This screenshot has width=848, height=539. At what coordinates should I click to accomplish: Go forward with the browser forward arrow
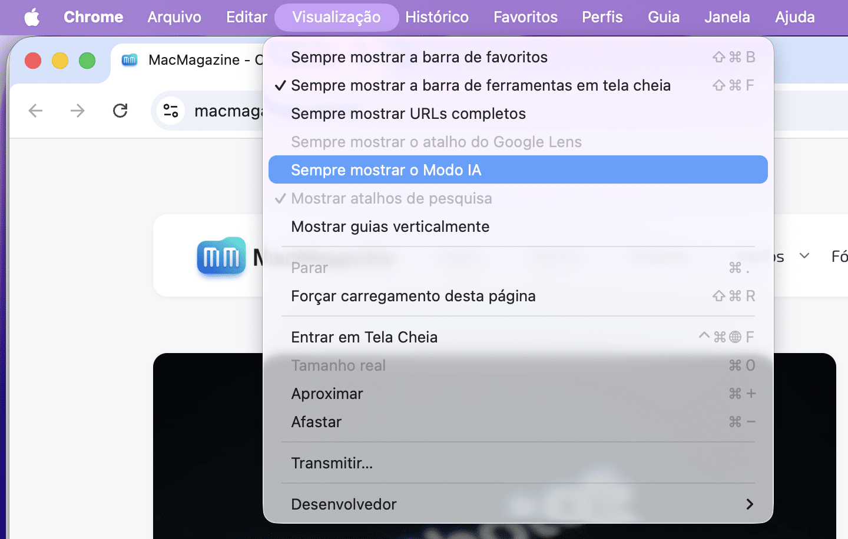[x=78, y=111]
